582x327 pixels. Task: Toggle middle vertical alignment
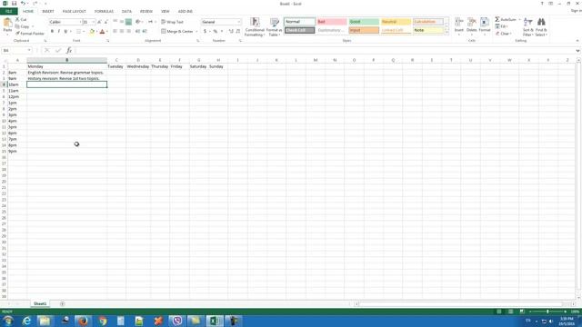pos(122,22)
